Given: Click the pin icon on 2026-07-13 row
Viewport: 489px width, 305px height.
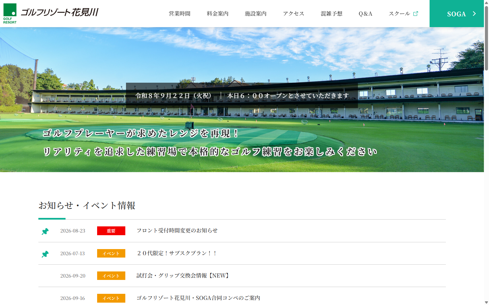Looking at the screenshot, I should point(45,254).
